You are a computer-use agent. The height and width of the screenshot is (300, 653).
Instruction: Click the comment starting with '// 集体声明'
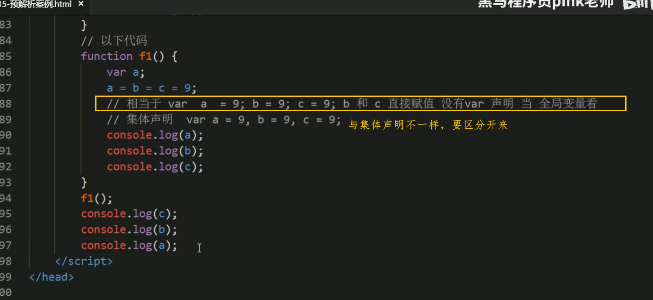tap(224, 119)
